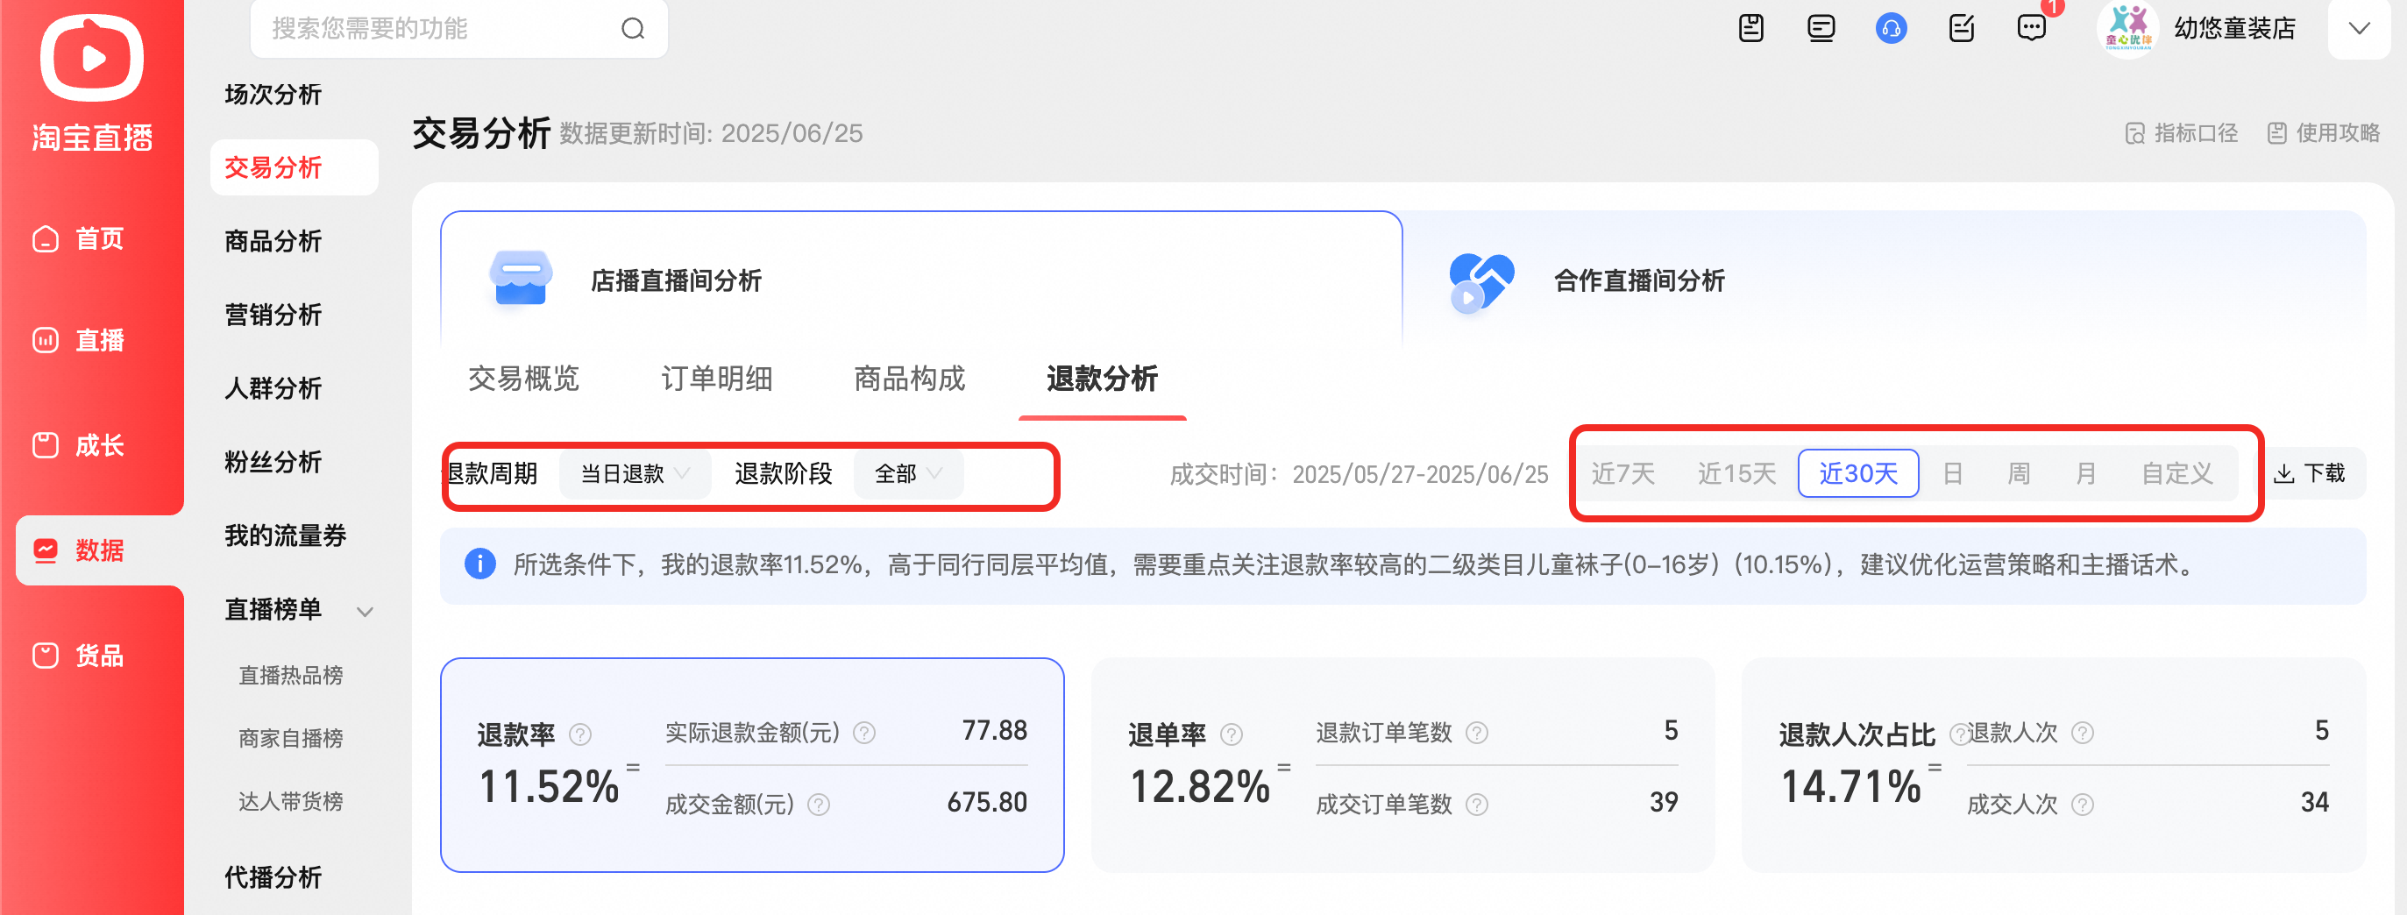The image size is (2407, 915).
Task: Show help for 成交金额(元)
Action: 819,805
